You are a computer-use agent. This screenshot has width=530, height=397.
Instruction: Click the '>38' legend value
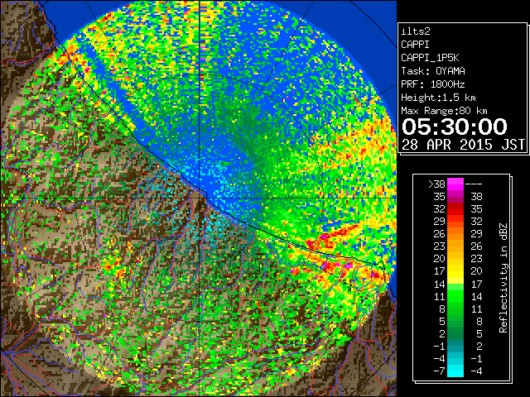[x=436, y=184]
